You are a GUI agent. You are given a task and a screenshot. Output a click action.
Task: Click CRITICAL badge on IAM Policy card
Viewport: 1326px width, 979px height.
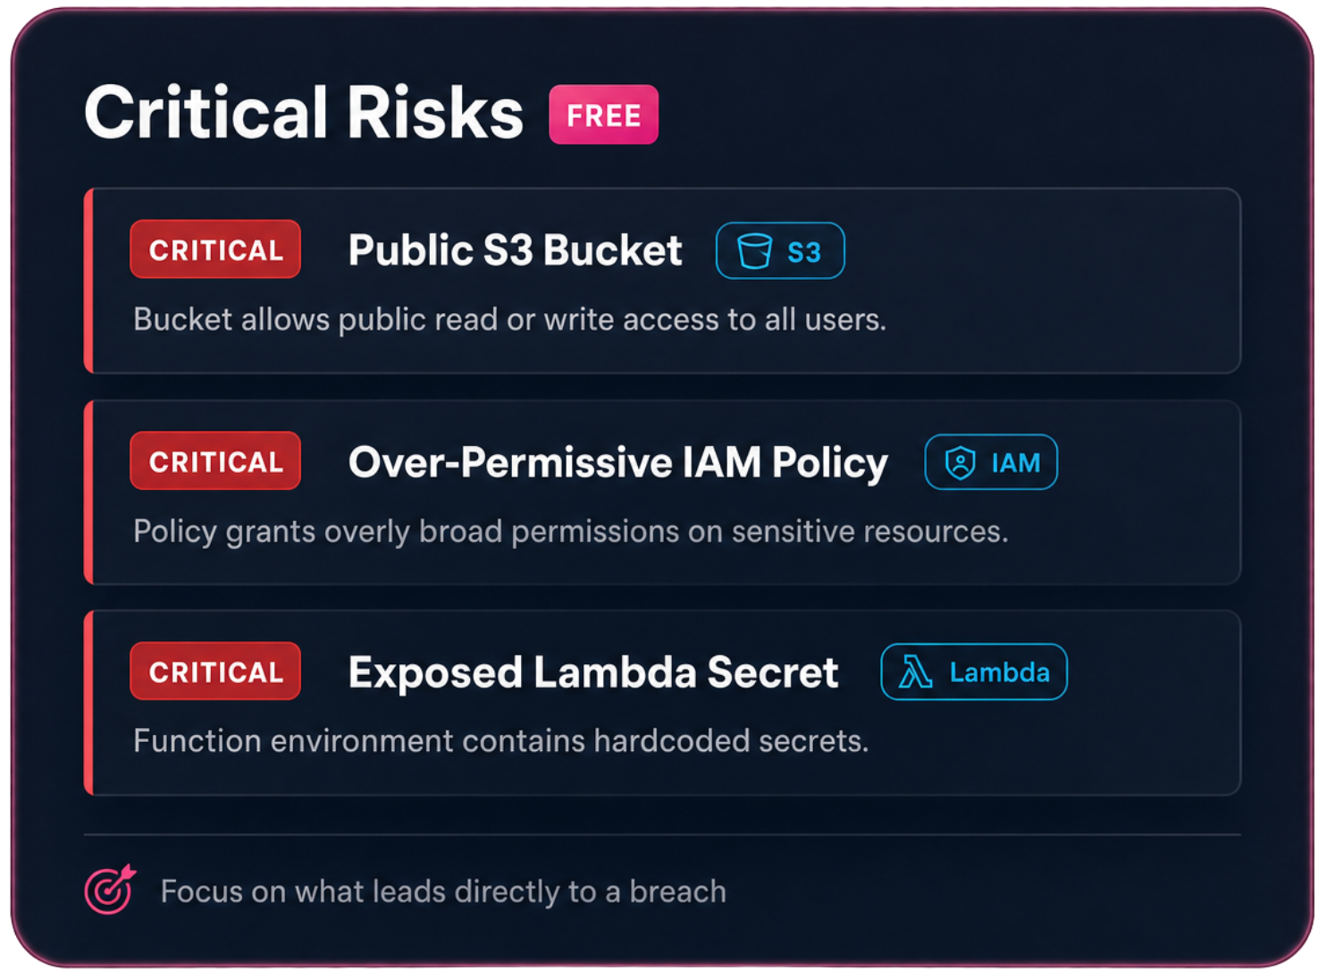point(215,461)
